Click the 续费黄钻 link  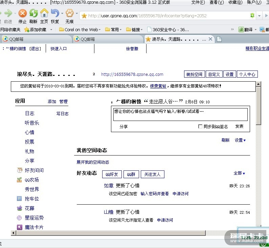coord(158,86)
